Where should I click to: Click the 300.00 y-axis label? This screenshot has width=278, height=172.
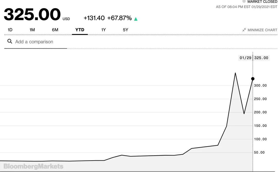pyautogui.click(x=260, y=85)
